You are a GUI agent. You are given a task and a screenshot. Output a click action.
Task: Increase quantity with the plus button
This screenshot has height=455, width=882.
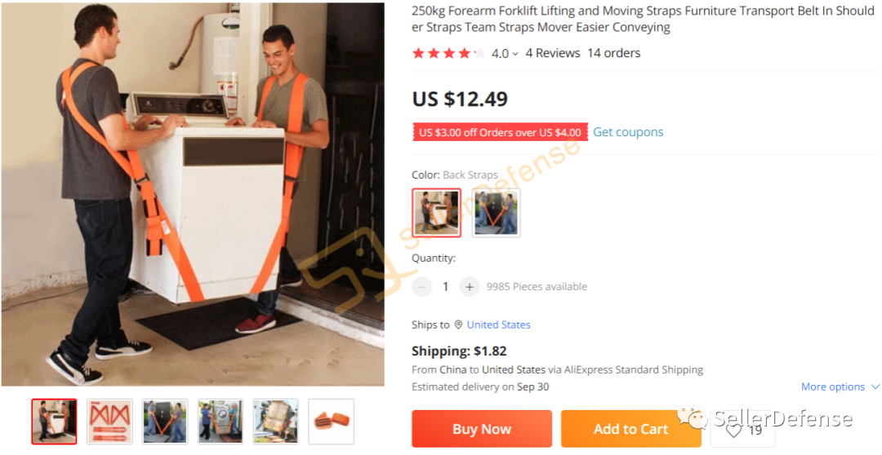(469, 287)
